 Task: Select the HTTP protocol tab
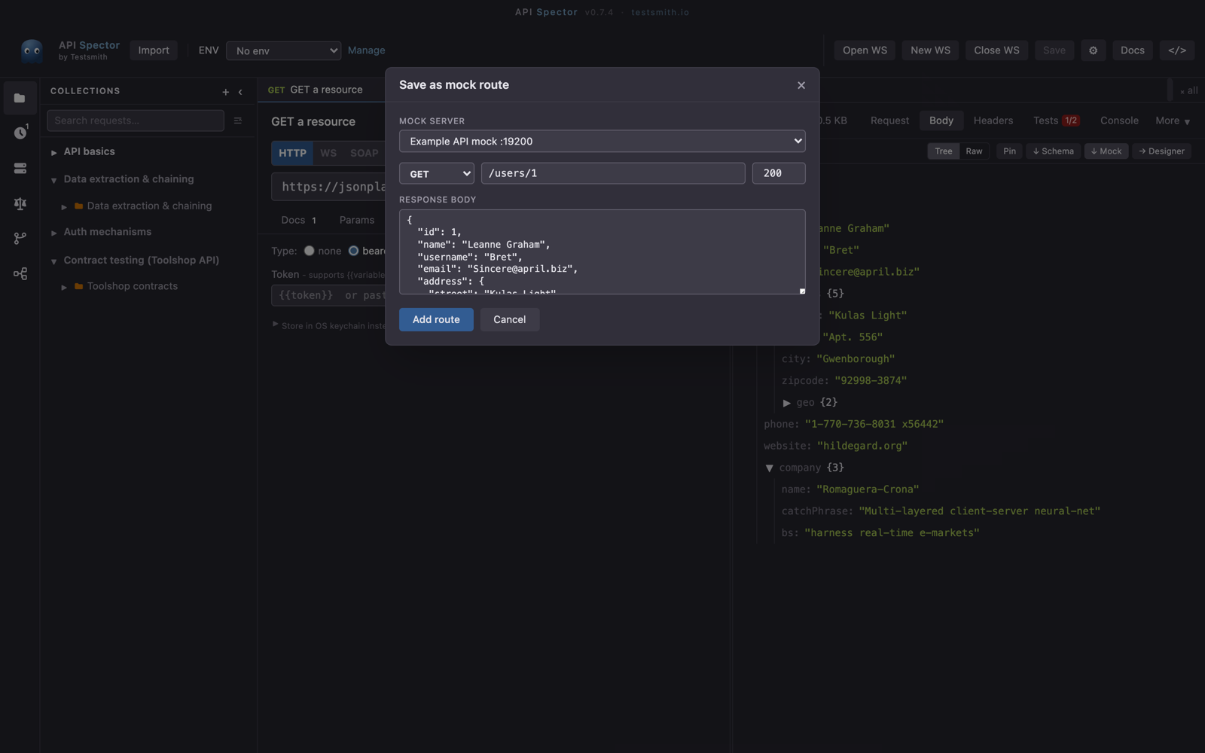pyautogui.click(x=292, y=153)
